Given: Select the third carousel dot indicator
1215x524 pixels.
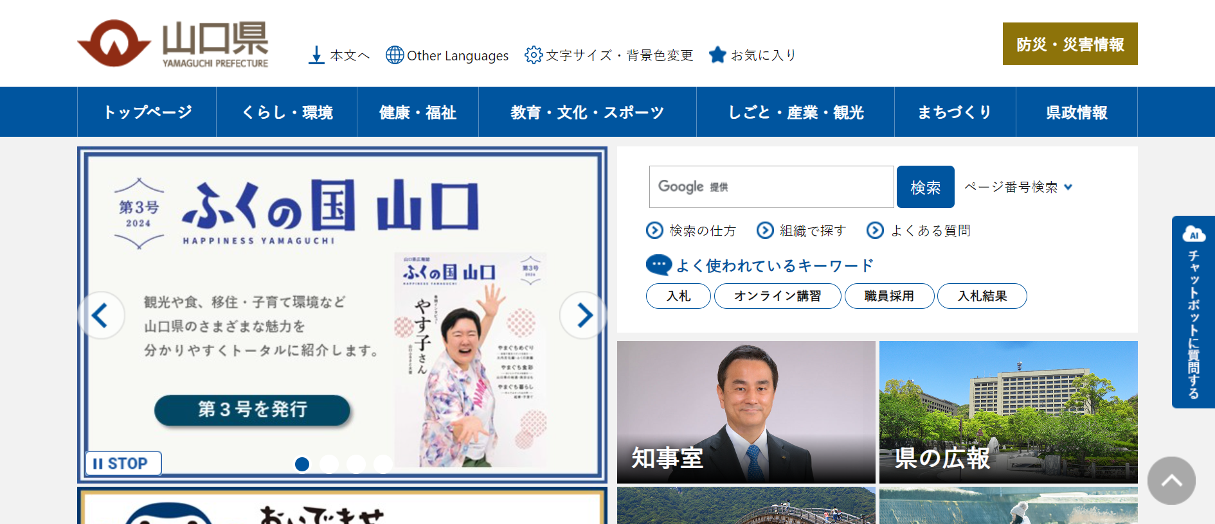Looking at the screenshot, I should point(356,464).
